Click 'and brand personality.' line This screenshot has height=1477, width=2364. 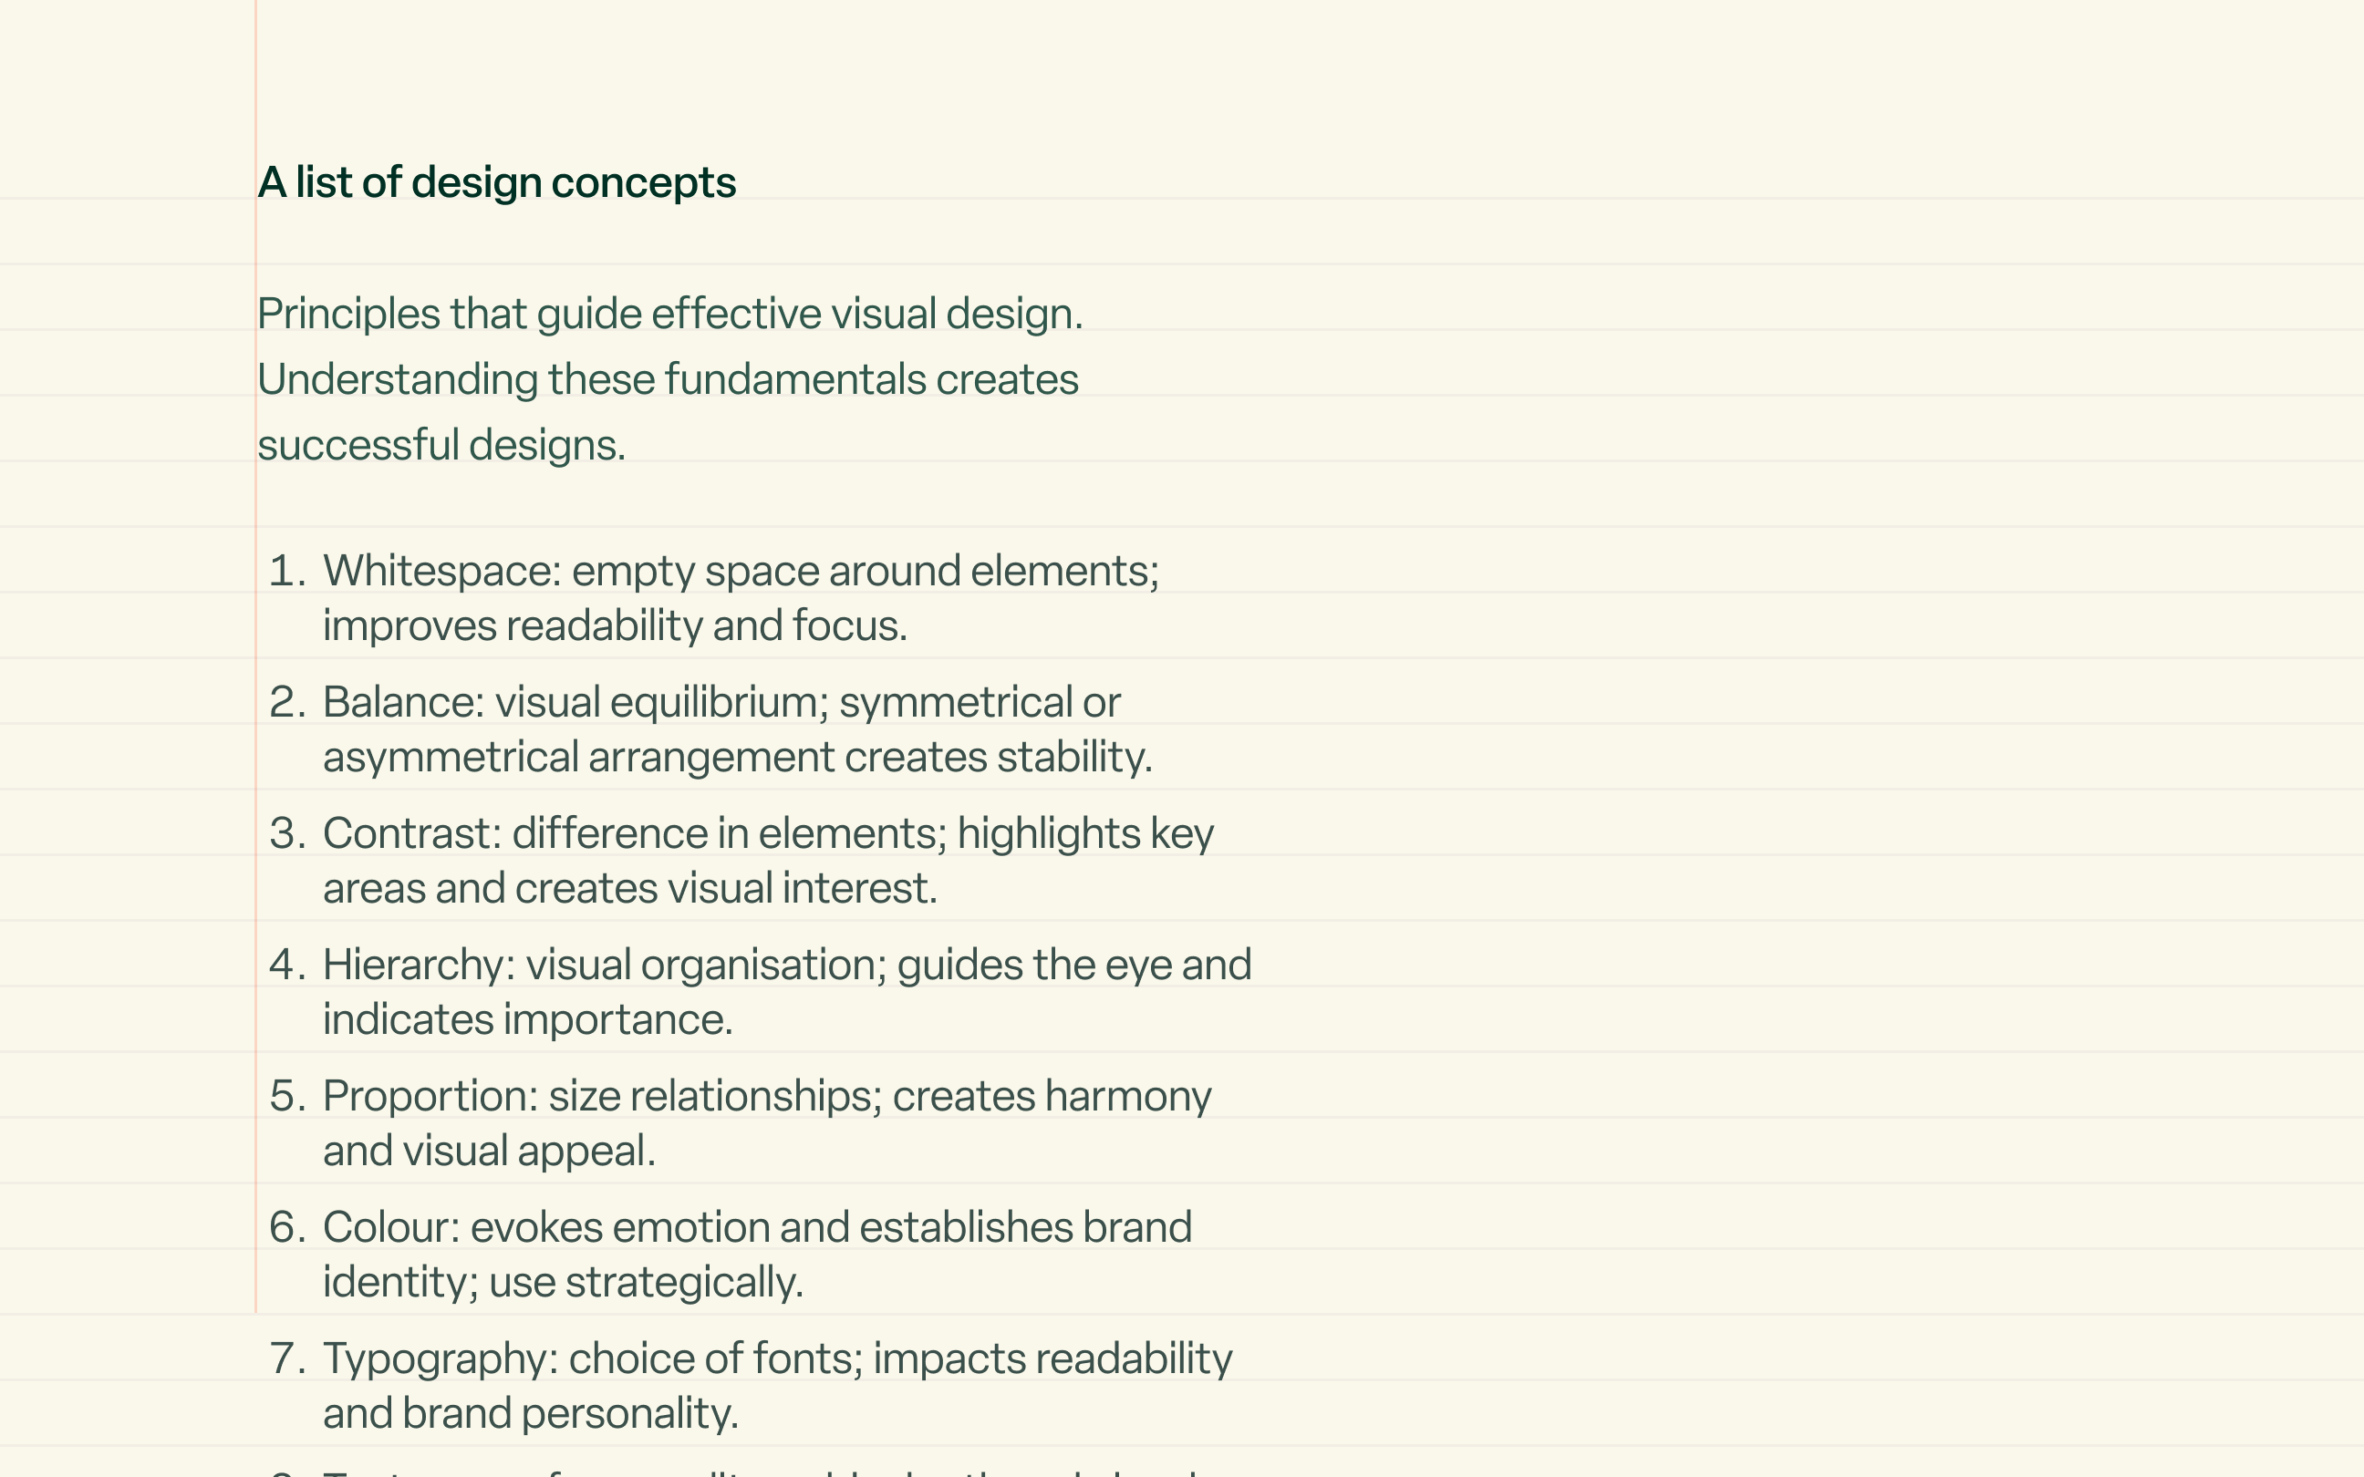pos(532,1413)
